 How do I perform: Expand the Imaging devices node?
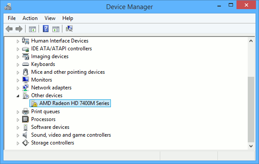pos(18,57)
